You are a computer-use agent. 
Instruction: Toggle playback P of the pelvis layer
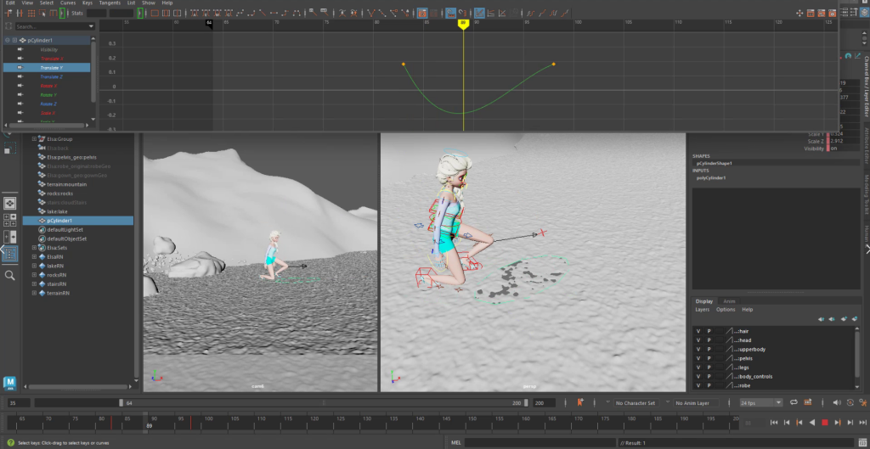coord(709,358)
